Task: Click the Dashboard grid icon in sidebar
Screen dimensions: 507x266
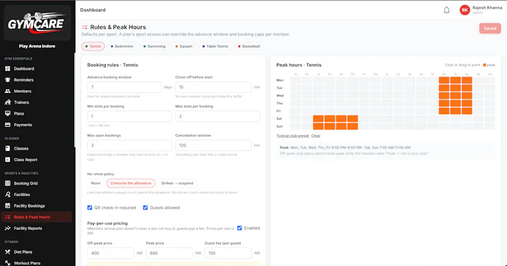Action: 8,69
